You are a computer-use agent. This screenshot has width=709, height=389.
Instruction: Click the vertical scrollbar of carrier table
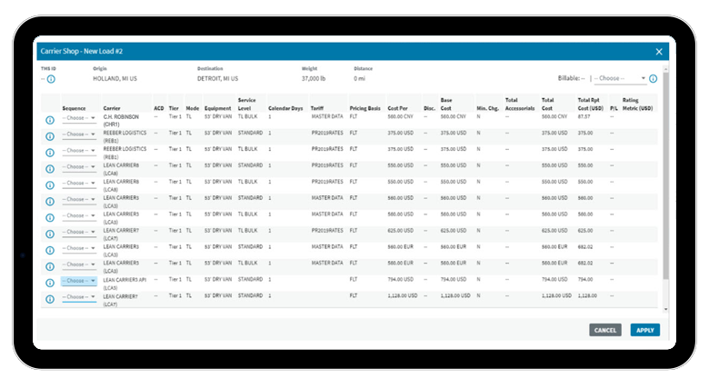pos(664,182)
